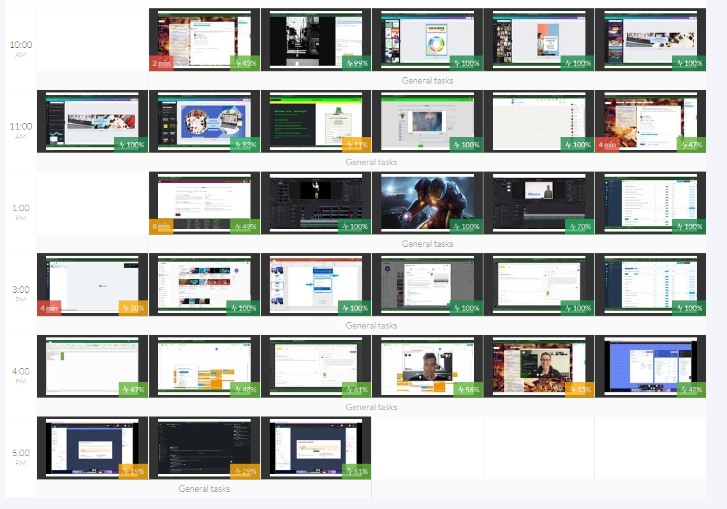Click the orange 19% activity badge
Screen dimensions: 727x509
click(x=133, y=471)
